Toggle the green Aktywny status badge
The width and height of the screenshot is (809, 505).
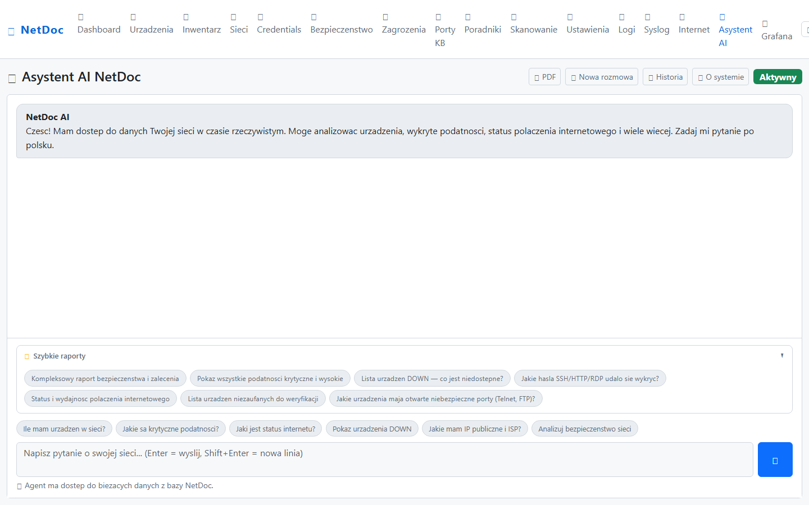coord(778,77)
